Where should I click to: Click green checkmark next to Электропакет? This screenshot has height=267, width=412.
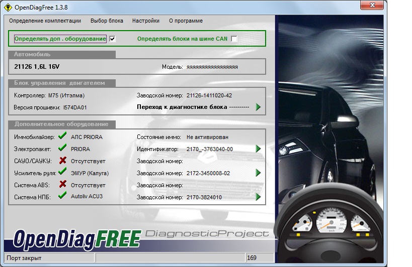(62, 148)
